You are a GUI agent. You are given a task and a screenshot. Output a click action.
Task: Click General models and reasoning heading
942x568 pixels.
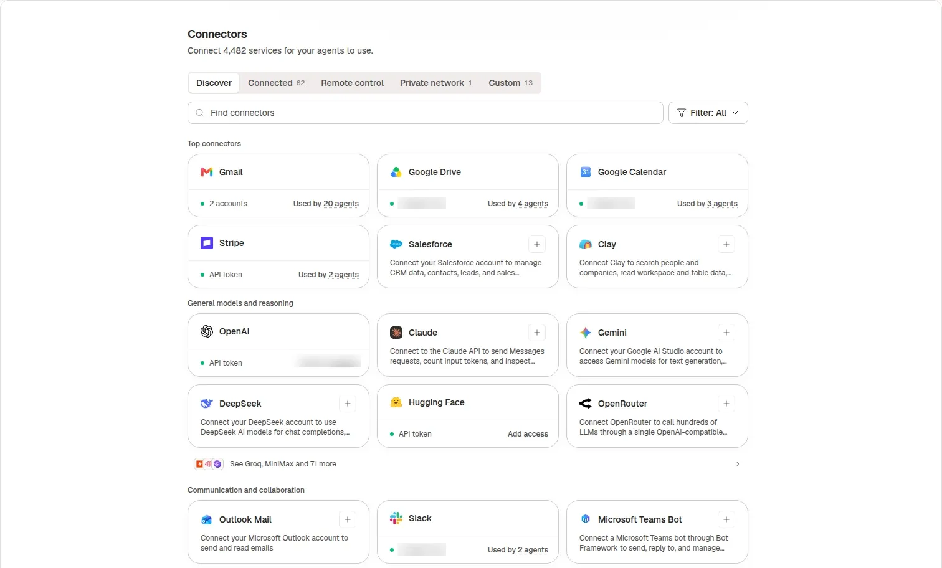[x=240, y=303]
